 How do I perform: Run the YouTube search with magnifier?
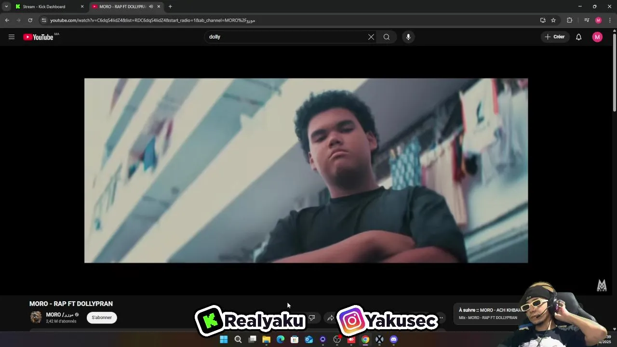coord(387,37)
